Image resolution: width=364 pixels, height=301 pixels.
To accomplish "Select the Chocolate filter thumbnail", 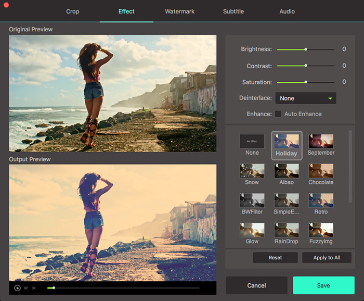I will [x=321, y=171].
